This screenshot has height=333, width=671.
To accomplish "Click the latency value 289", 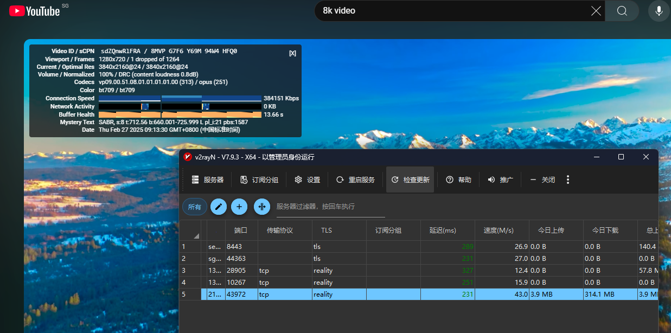I will click(467, 246).
